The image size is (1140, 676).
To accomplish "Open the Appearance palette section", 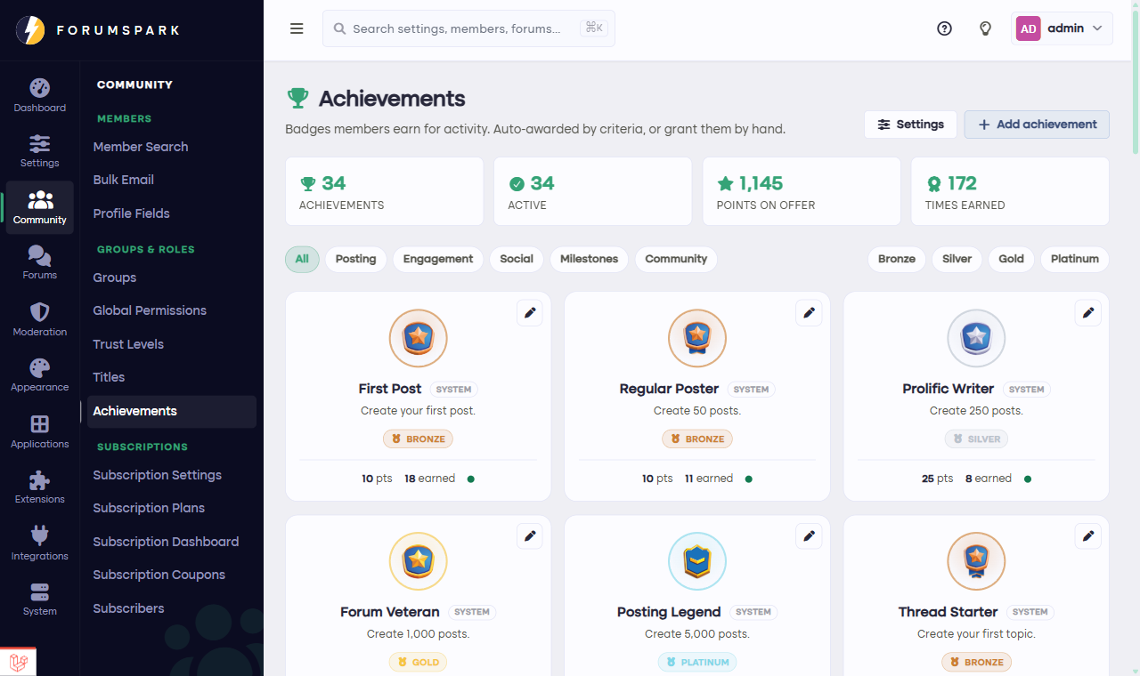I will 39,375.
